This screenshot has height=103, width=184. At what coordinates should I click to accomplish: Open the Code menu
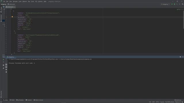20,1
